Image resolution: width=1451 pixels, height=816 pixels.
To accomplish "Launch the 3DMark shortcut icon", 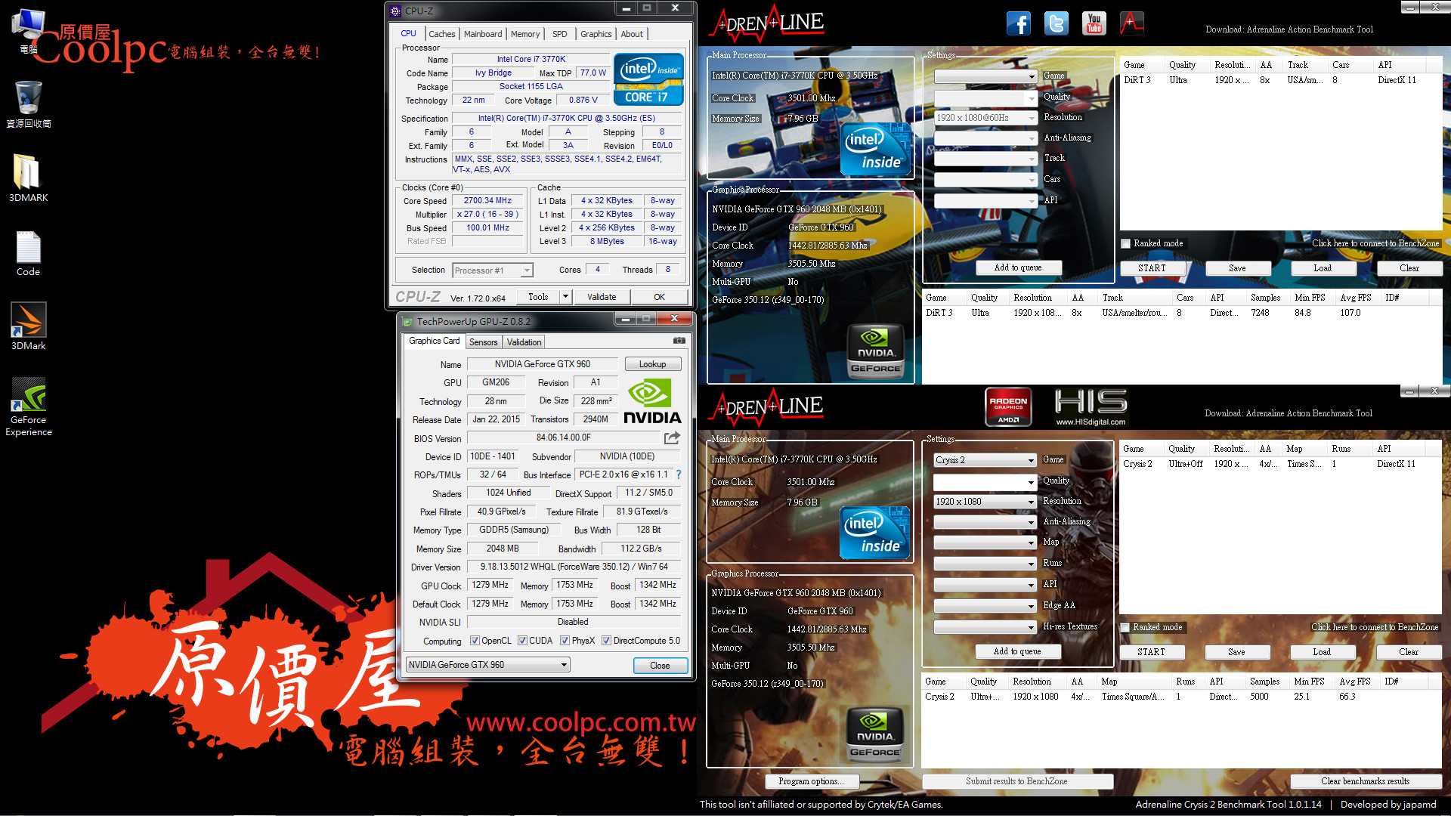I will [28, 326].
